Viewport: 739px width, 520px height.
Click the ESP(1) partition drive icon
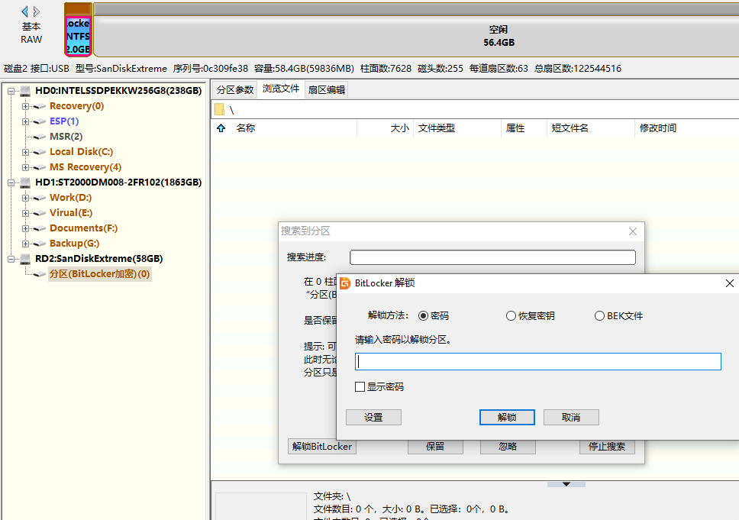pos(39,121)
